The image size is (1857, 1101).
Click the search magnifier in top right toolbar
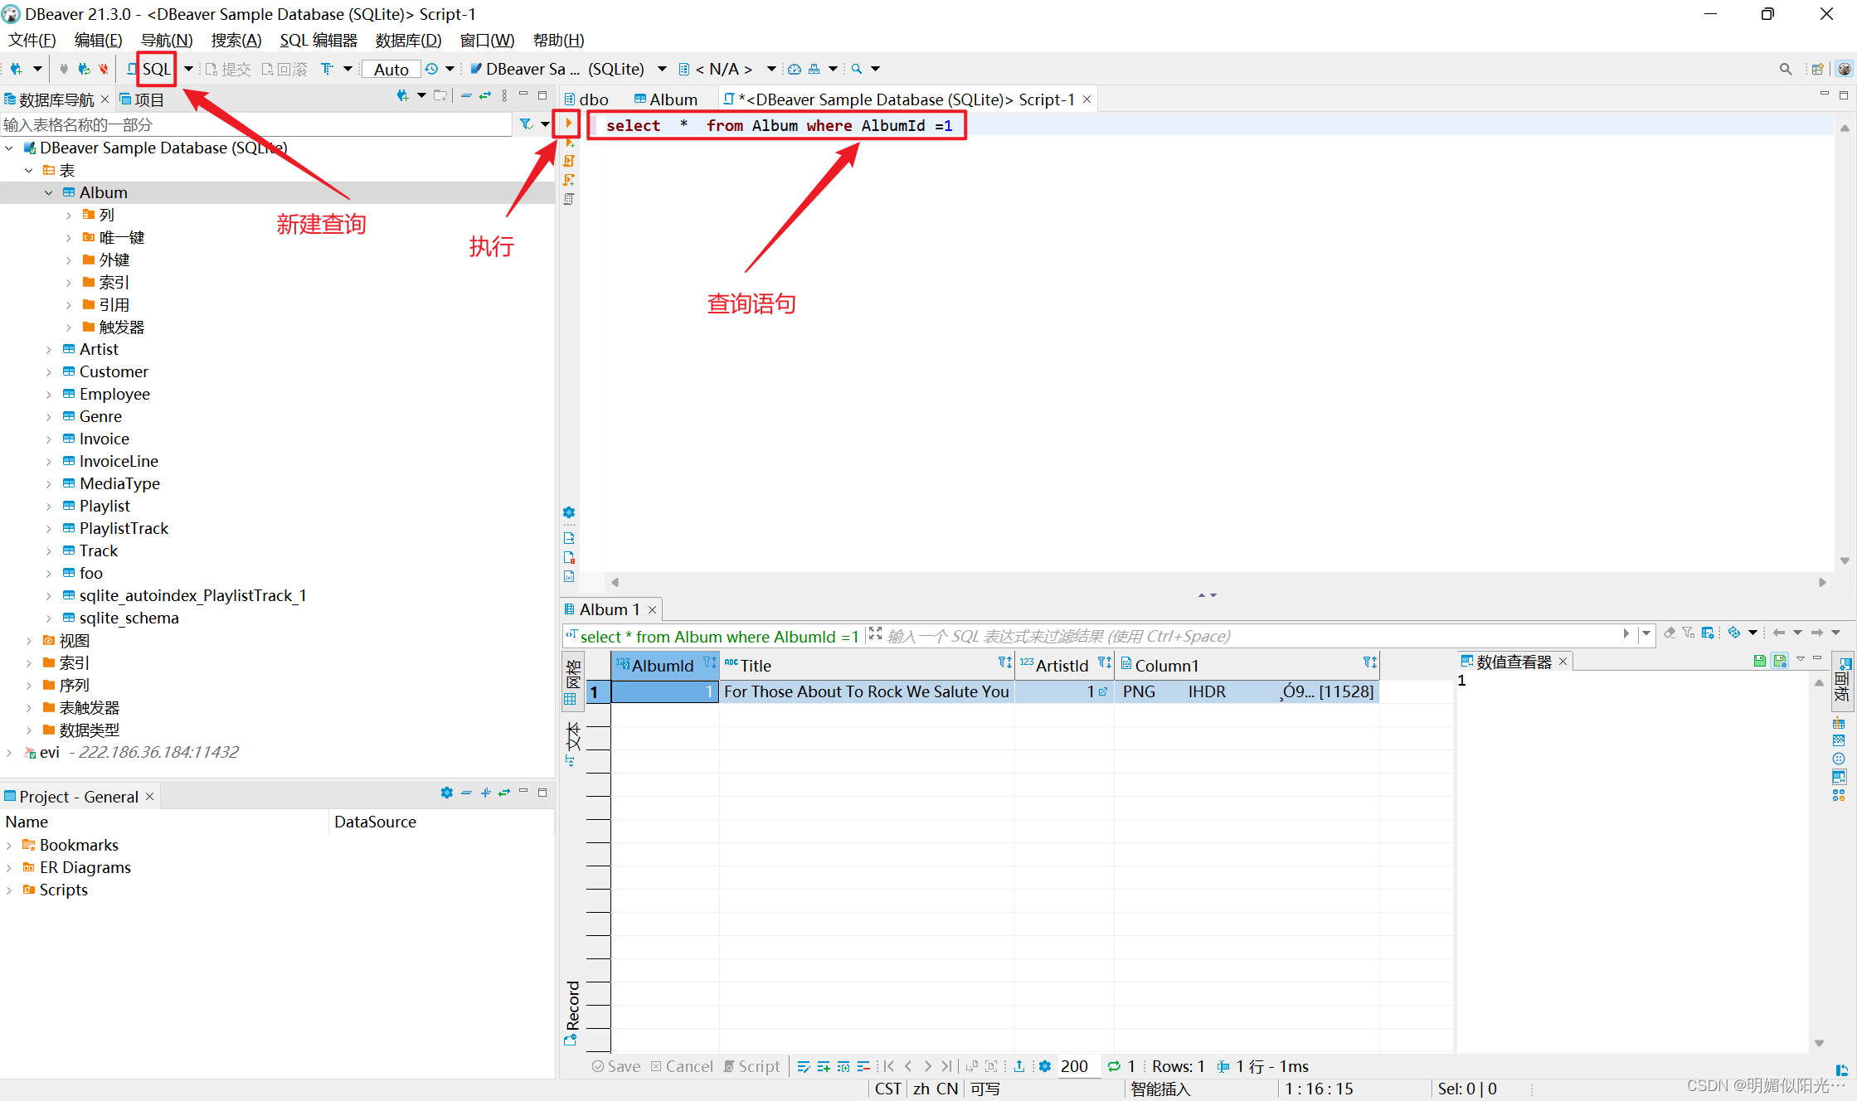1785,69
